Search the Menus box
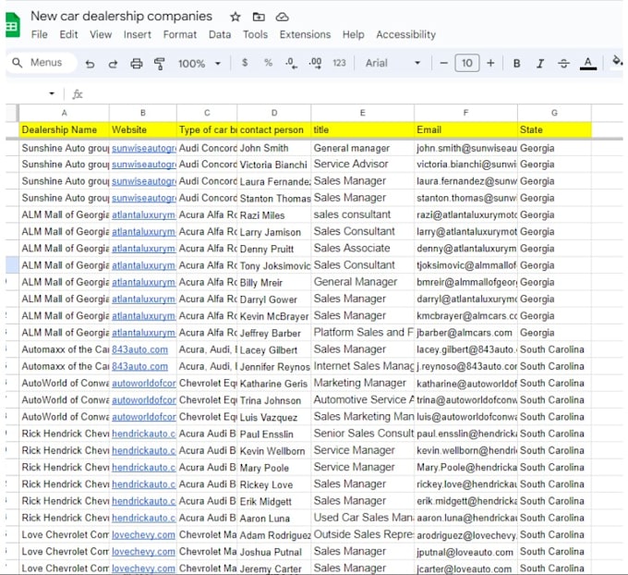Viewport: 628px width, 575px height. point(42,63)
